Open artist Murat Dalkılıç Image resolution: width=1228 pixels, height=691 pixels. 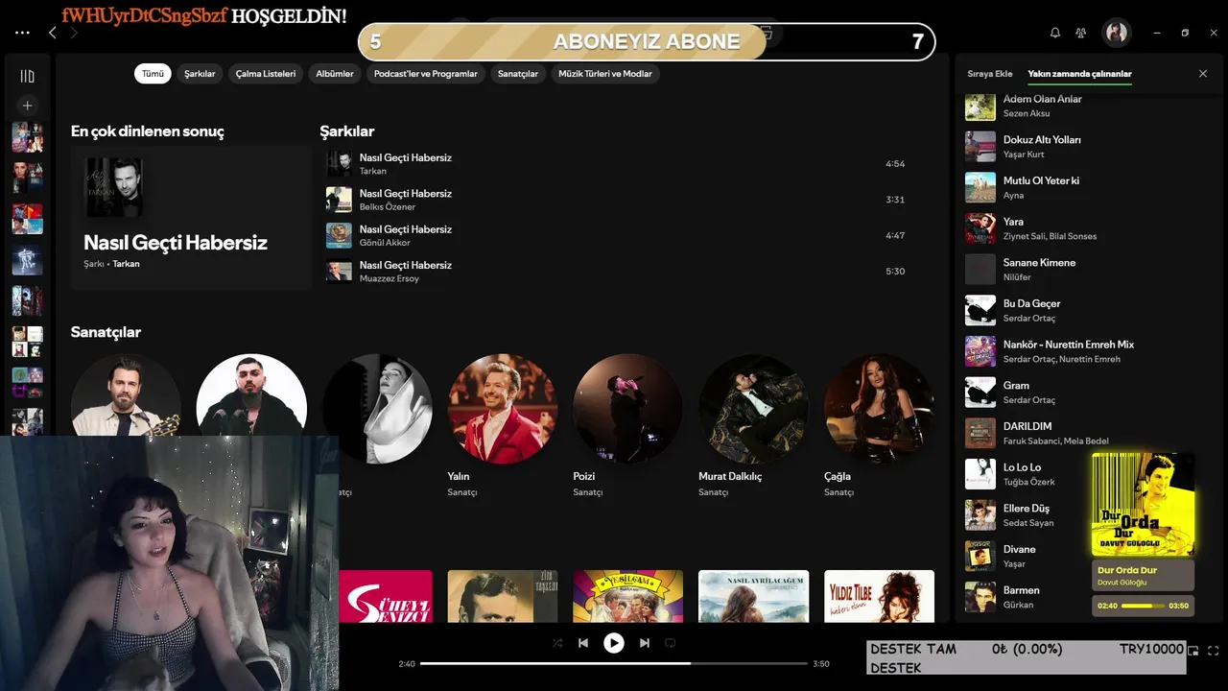[x=753, y=425]
